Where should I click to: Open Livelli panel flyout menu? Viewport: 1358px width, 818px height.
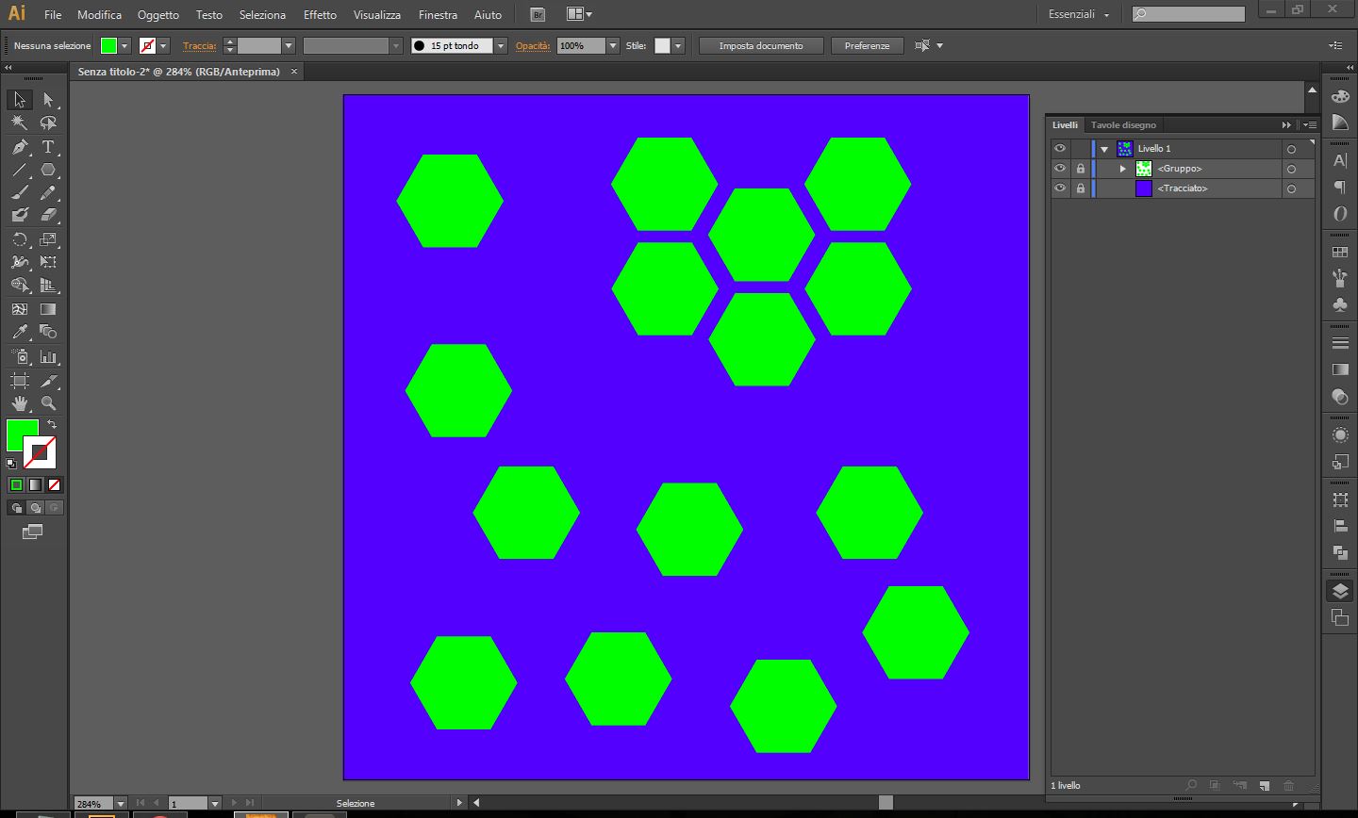pos(1309,124)
